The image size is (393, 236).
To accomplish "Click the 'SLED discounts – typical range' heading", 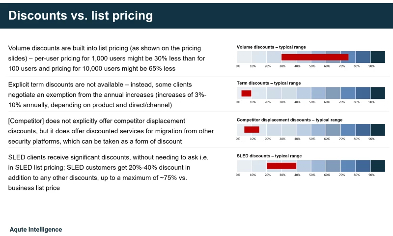I will tap(269, 156).
